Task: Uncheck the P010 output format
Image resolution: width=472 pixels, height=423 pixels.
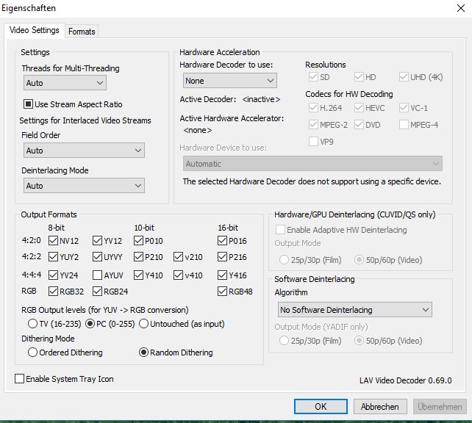Action: click(x=138, y=241)
